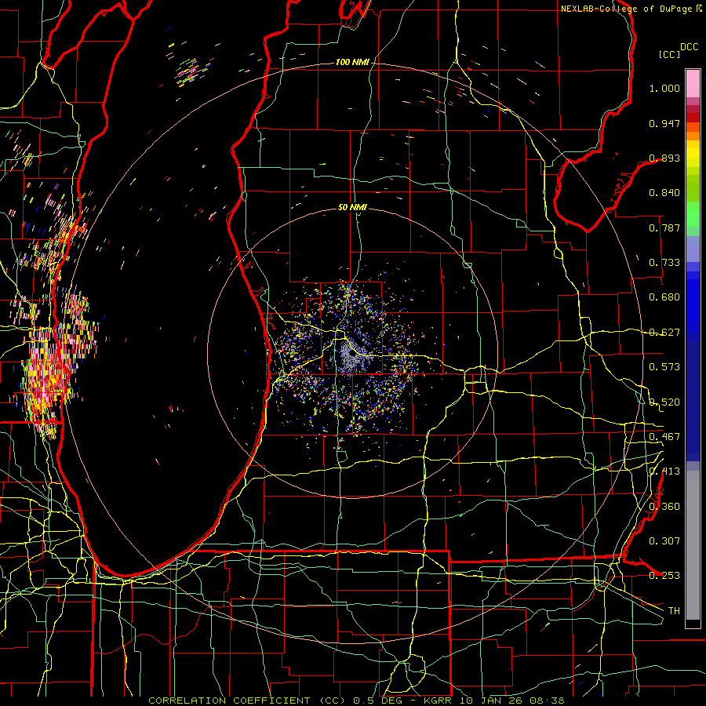Select the [CC] units label

coord(670,54)
